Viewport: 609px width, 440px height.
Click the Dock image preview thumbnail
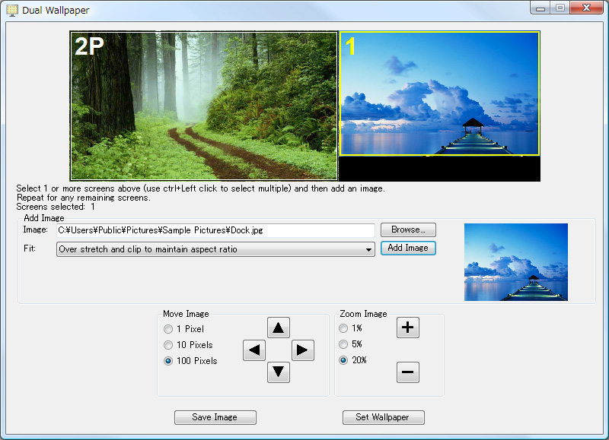tap(516, 262)
